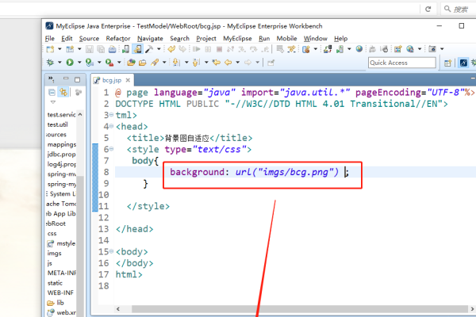This screenshot has height=317, width=476.
Task: Collapse the body tag fold at line 15
Action: pos(109,252)
